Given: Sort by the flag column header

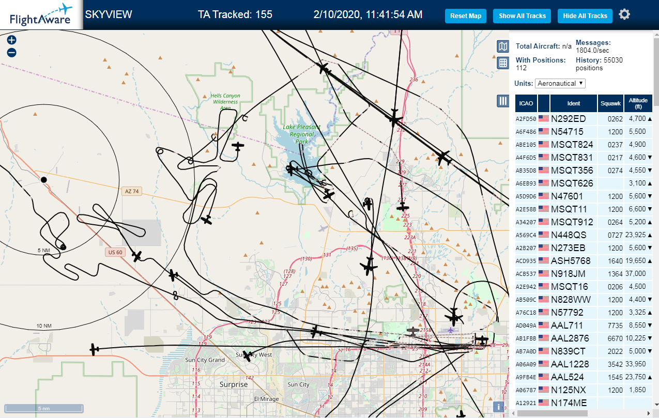Looking at the screenshot, I should click(x=544, y=103).
